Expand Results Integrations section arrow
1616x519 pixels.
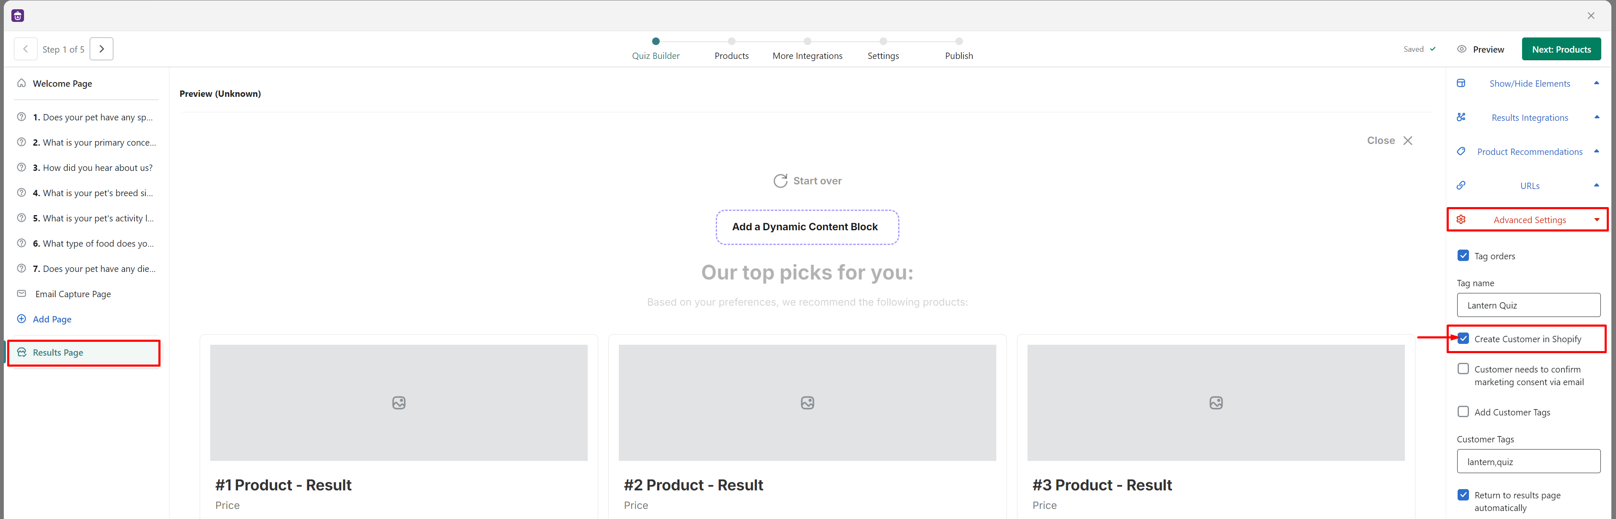[x=1597, y=117]
